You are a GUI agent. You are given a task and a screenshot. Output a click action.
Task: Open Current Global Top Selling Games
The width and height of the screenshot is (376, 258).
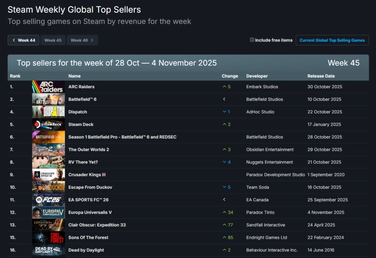point(332,40)
